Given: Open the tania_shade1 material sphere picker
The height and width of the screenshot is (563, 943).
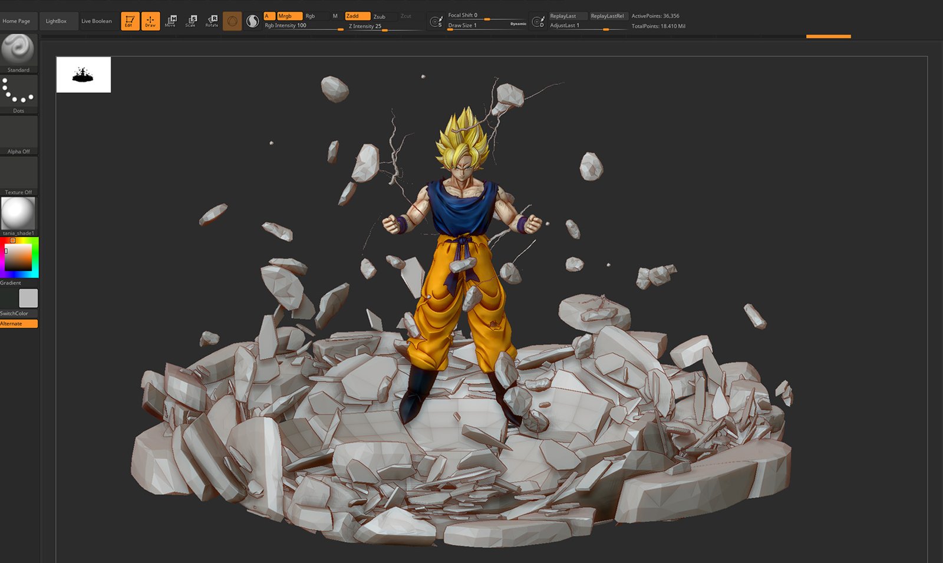Looking at the screenshot, I should 18,216.
